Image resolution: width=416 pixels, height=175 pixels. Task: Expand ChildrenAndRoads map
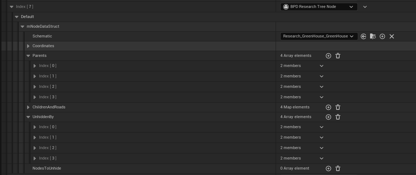point(28,107)
